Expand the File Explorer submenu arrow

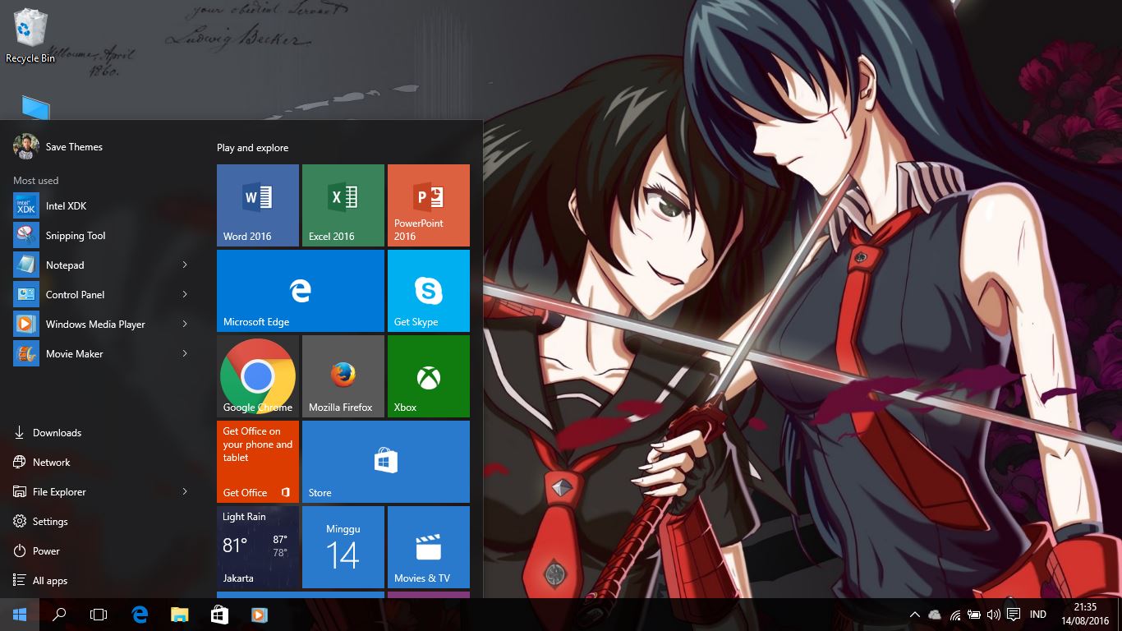pos(185,491)
